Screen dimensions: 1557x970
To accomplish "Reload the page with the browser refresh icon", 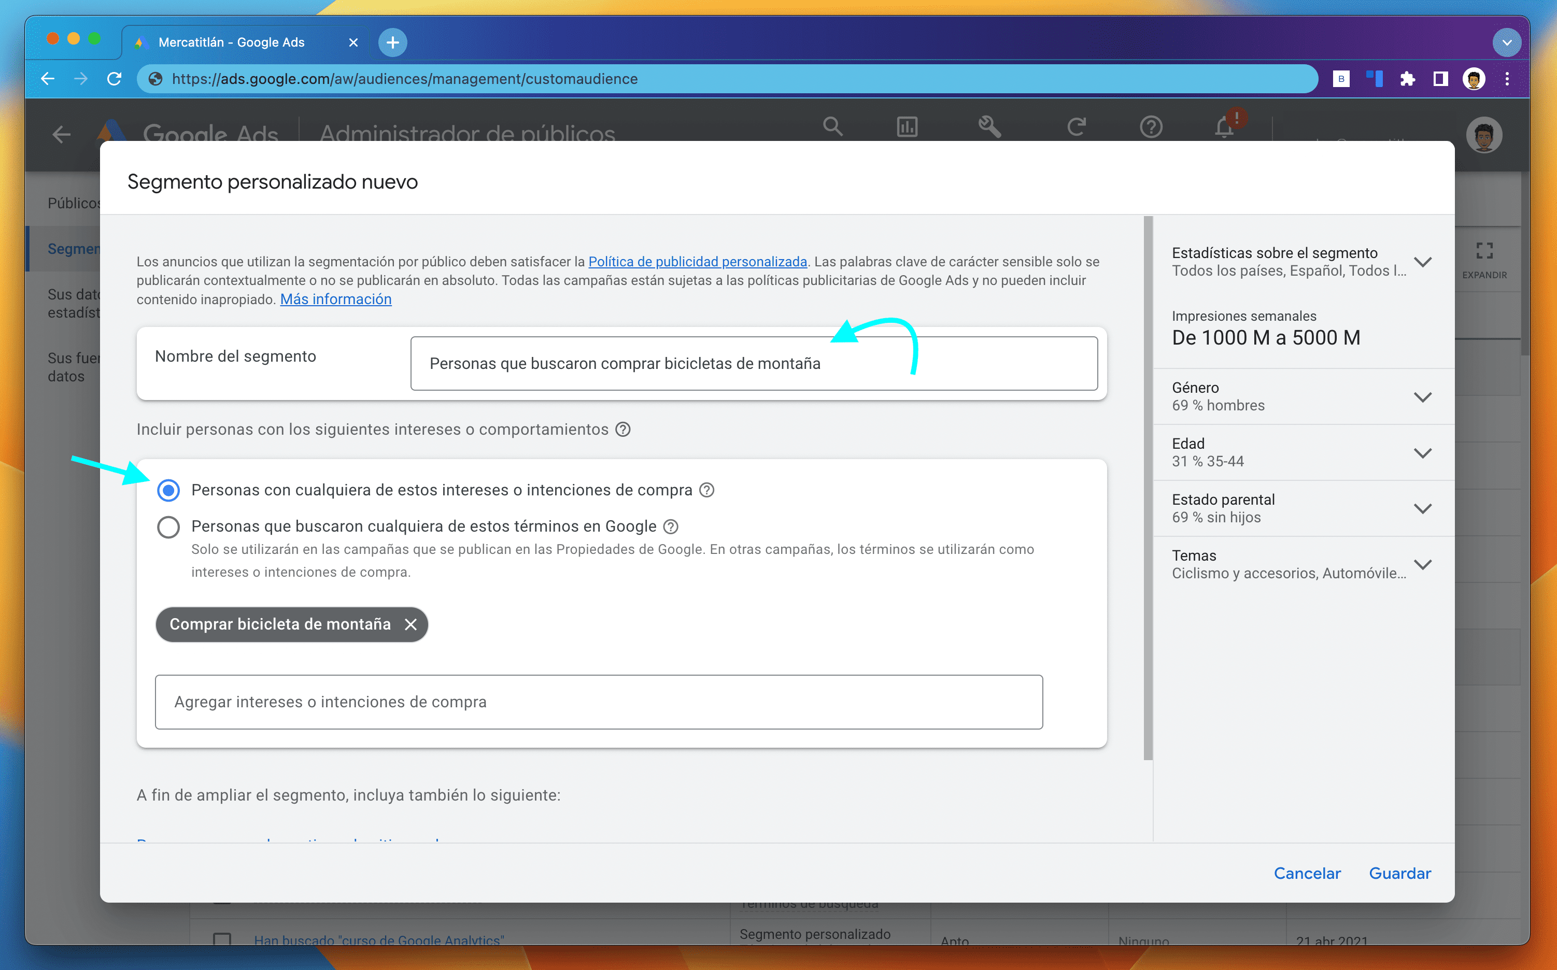I will [x=115, y=79].
